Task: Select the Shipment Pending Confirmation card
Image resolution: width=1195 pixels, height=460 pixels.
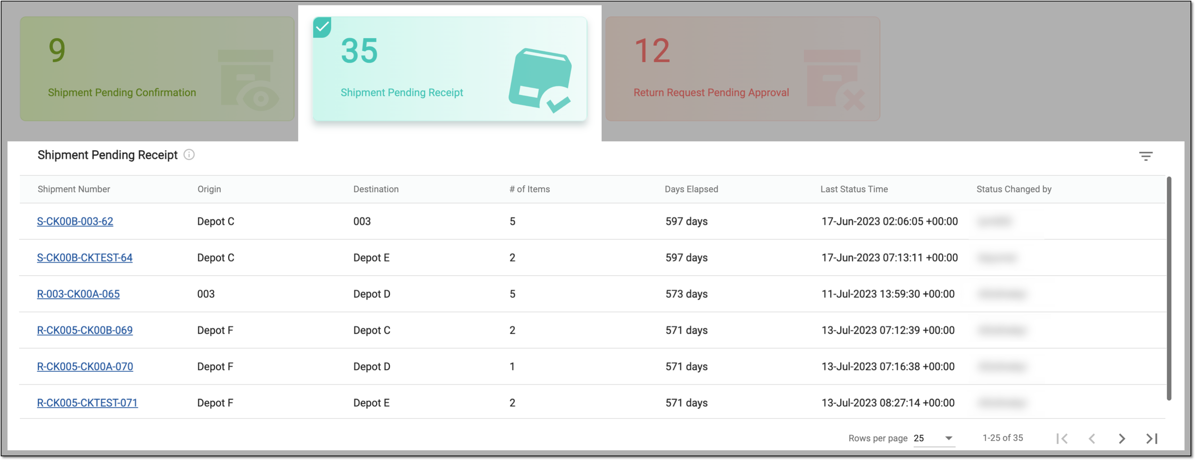Action: (x=157, y=69)
